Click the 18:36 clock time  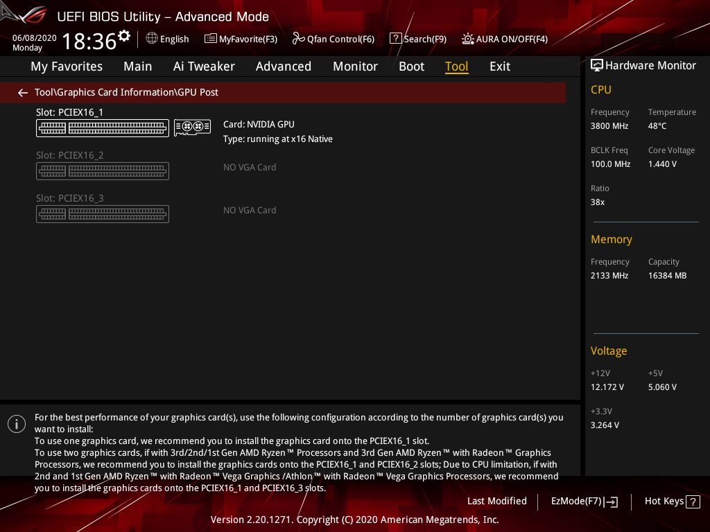(x=89, y=41)
